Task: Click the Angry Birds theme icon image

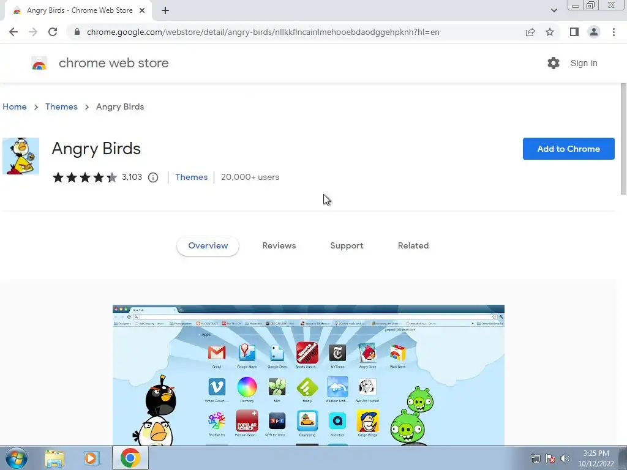Action: click(x=21, y=156)
